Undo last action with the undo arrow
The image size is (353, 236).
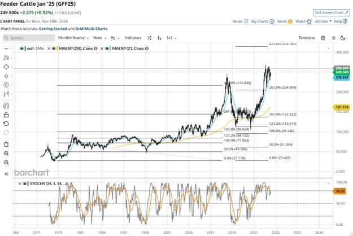tap(6, 124)
